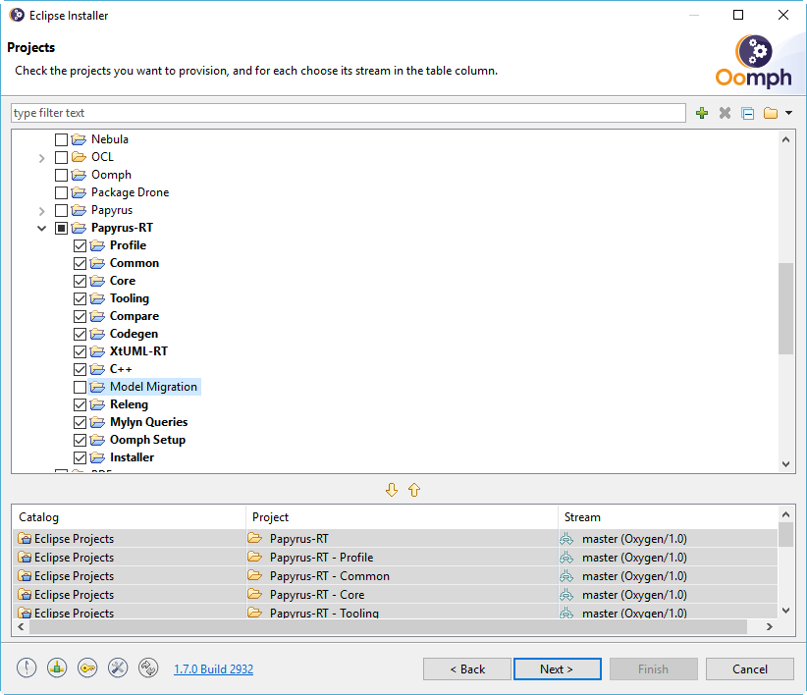Click the Stream column header

pyautogui.click(x=668, y=517)
